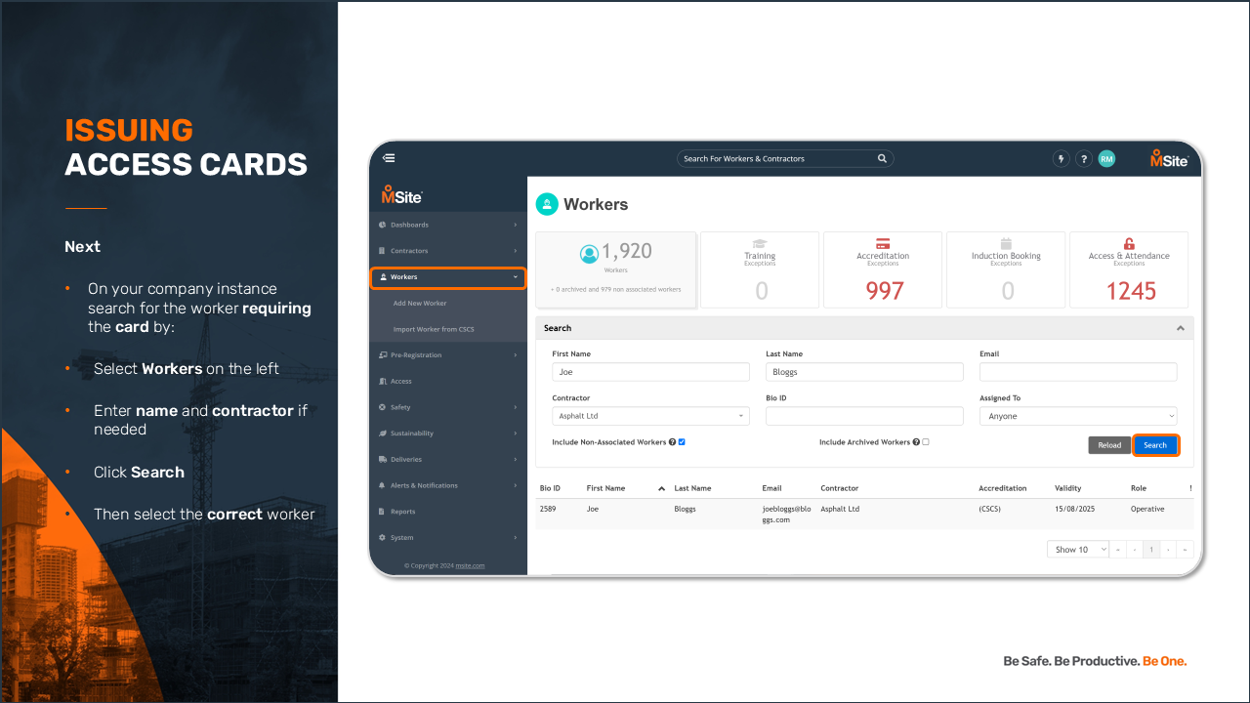The height and width of the screenshot is (703, 1250).
Task: Click the blue Search button
Action: pyautogui.click(x=1155, y=445)
